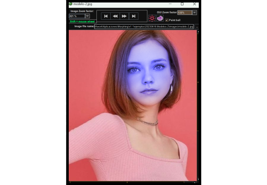The width and height of the screenshot is (267, 185).
Task: Skip to the last image button
Action: [133, 16]
